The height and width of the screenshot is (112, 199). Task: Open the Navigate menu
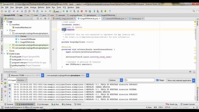point(19,7)
